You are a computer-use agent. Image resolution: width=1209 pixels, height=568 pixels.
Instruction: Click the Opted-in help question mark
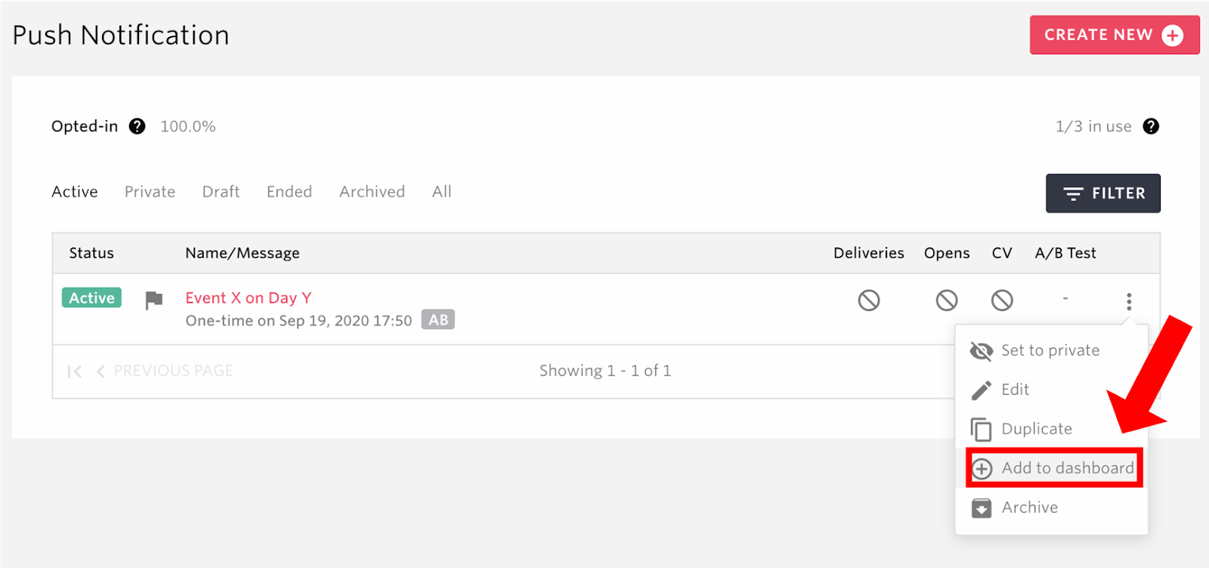(x=137, y=126)
